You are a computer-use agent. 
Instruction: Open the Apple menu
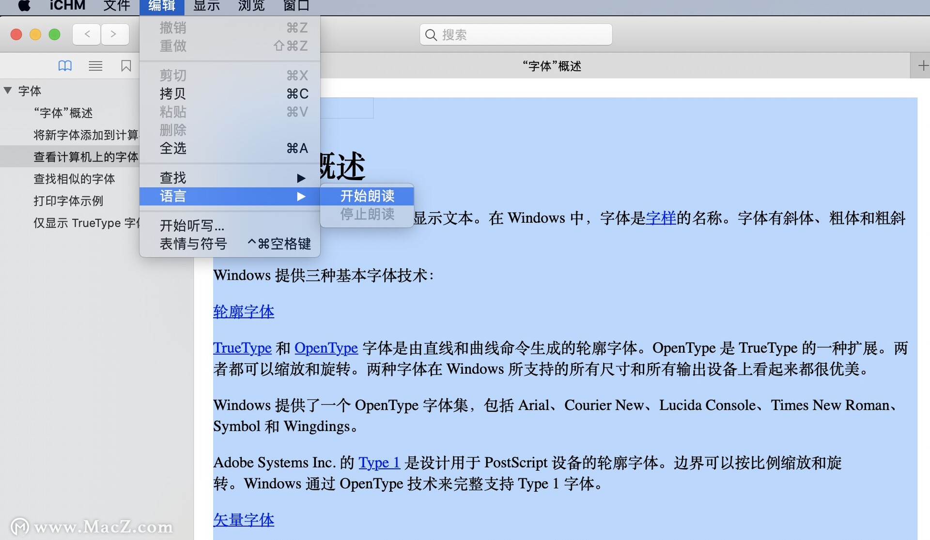coord(24,6)
